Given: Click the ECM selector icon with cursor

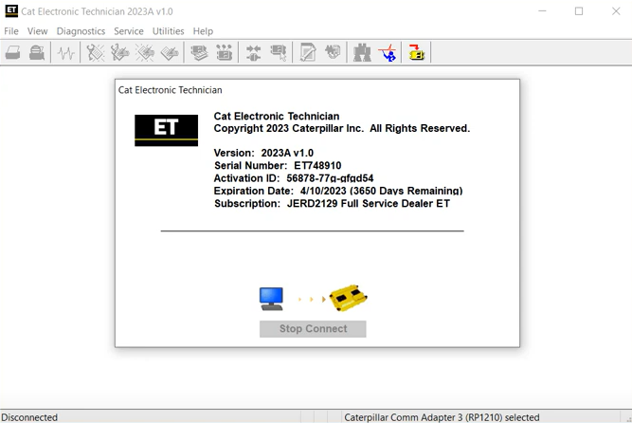Looking at the screenshot, I should click(279, 53).
